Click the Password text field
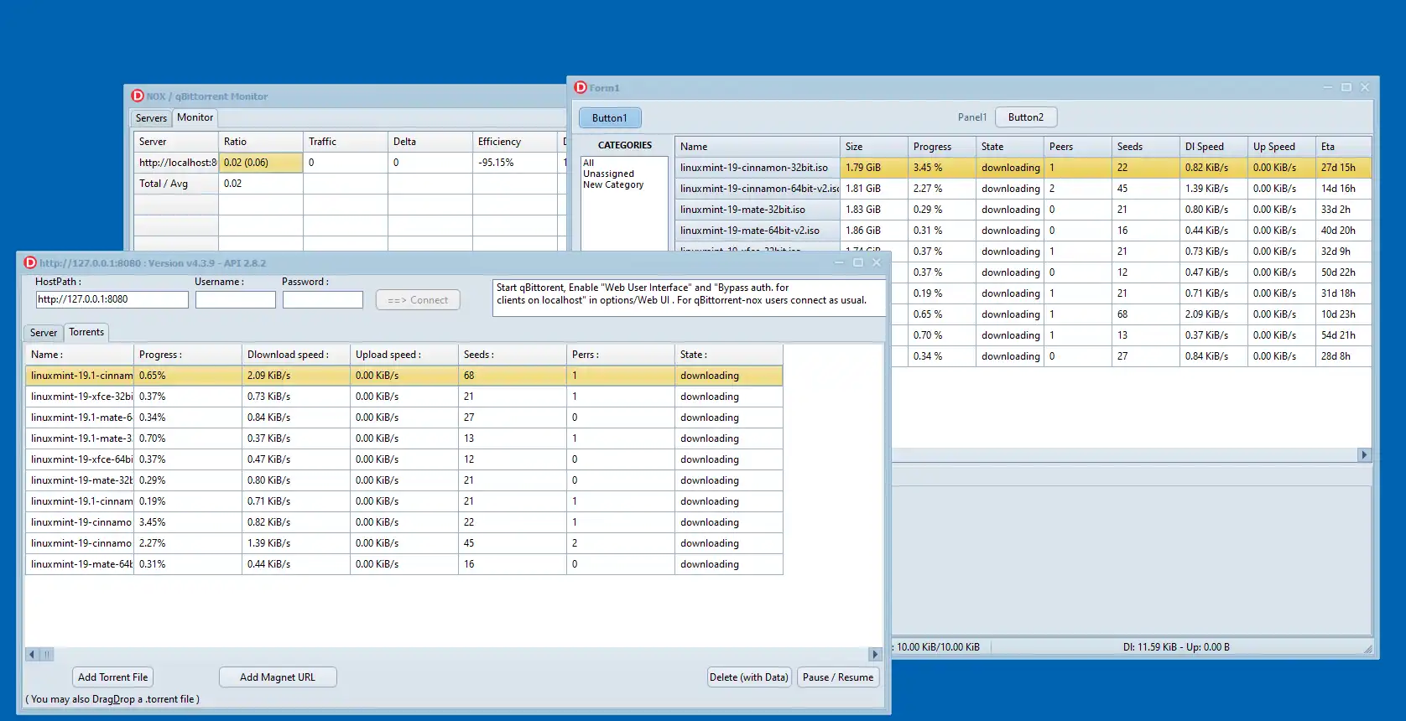This screenshot has height=721, width=1406. [x=322, y=299]
